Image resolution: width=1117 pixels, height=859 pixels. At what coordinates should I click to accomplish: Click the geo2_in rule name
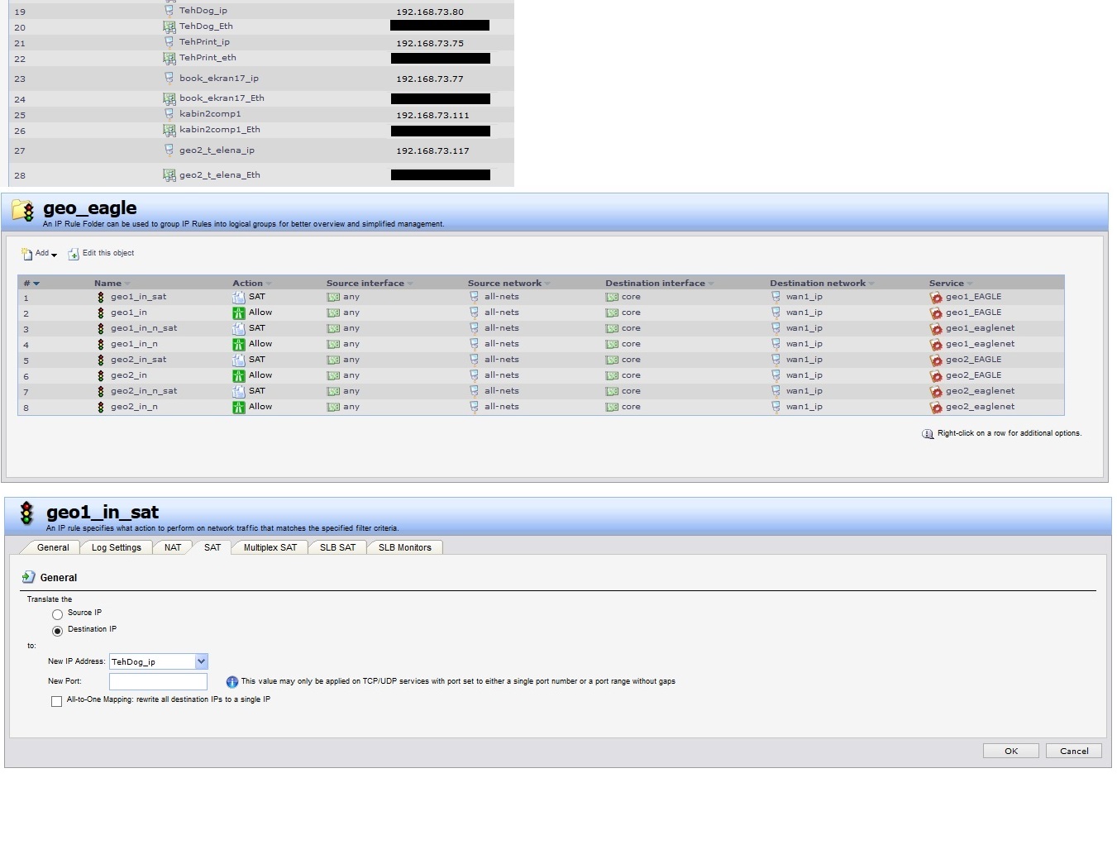click(129, 375)
